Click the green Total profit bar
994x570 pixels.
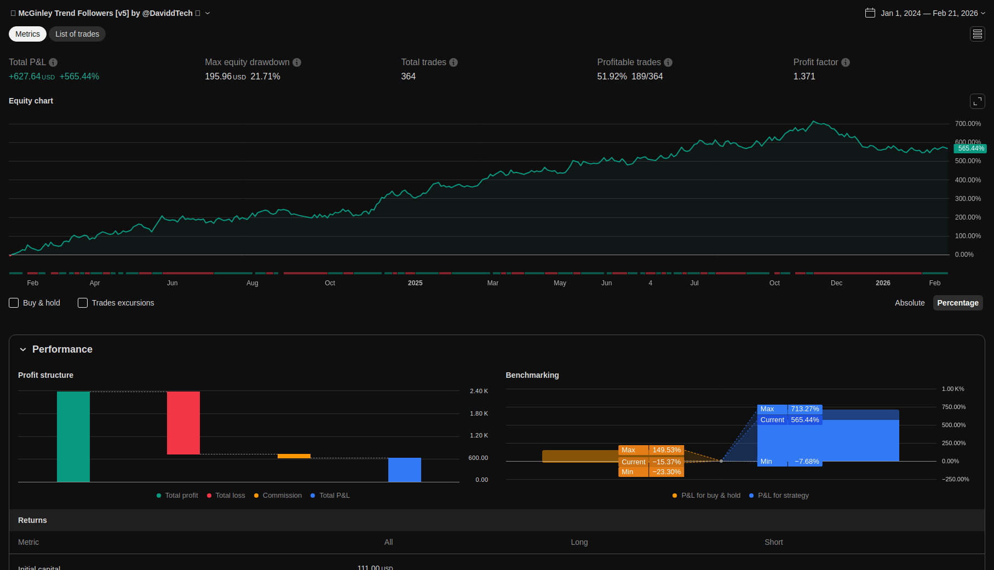[x=73, y=436]
